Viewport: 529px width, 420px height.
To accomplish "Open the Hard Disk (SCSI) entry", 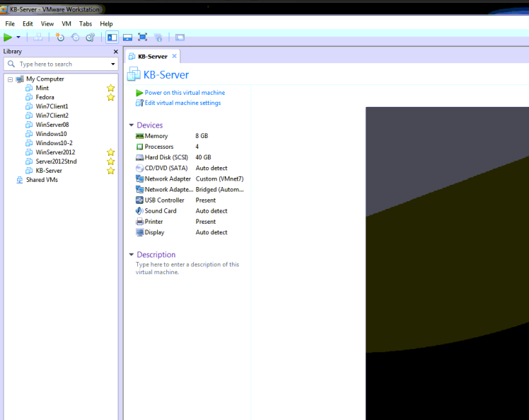I will [166, 157].
